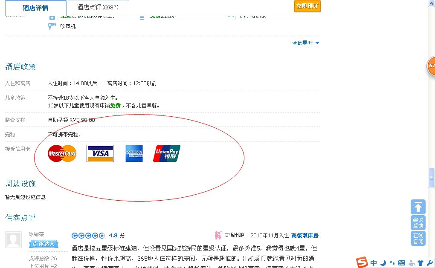Click the 点评达人 badge

(x=44, y=244)
